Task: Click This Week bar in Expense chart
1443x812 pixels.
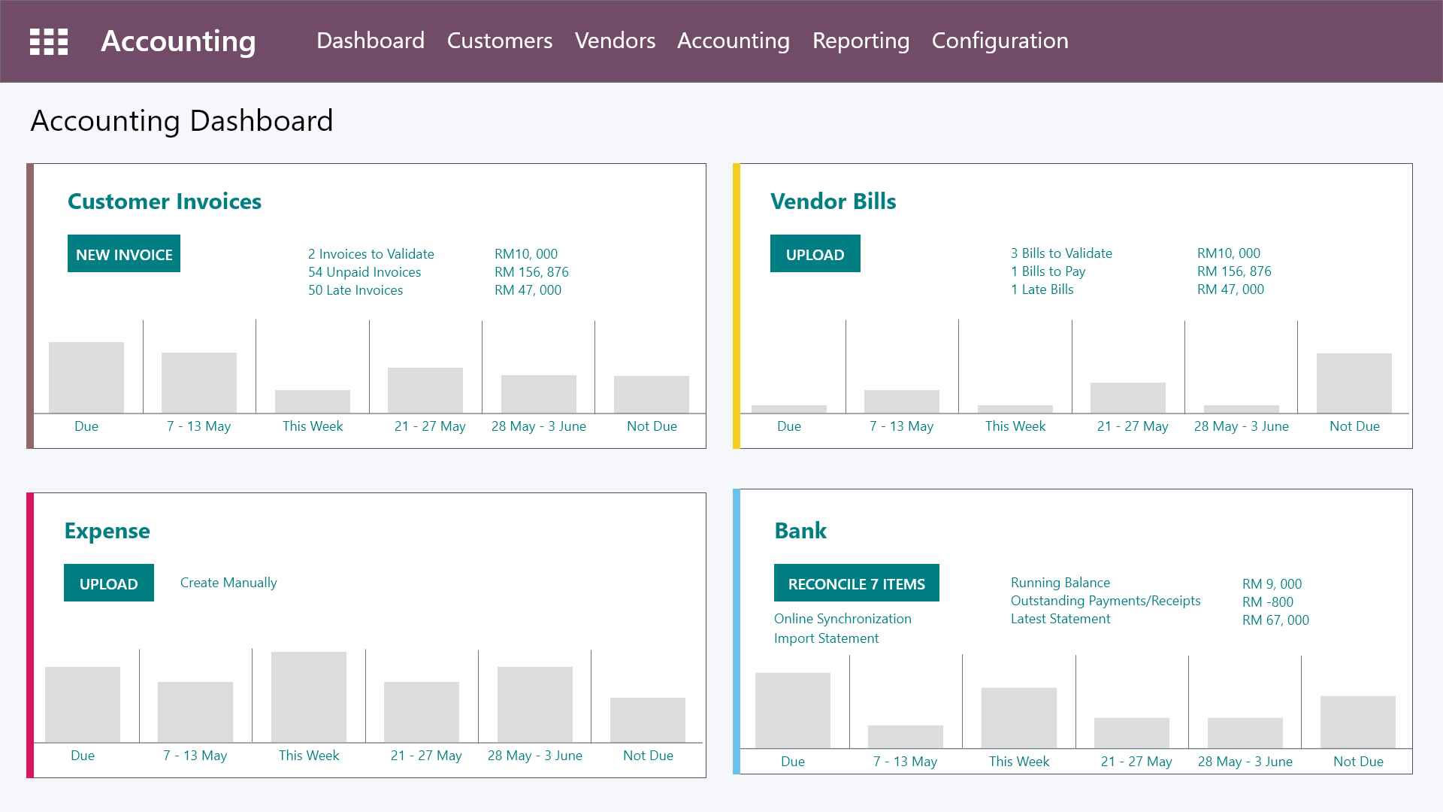Action: click(309, 697)
